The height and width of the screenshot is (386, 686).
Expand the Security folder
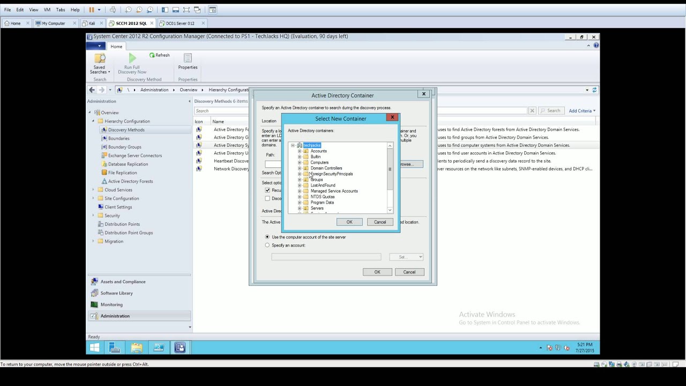pos(93,216)
